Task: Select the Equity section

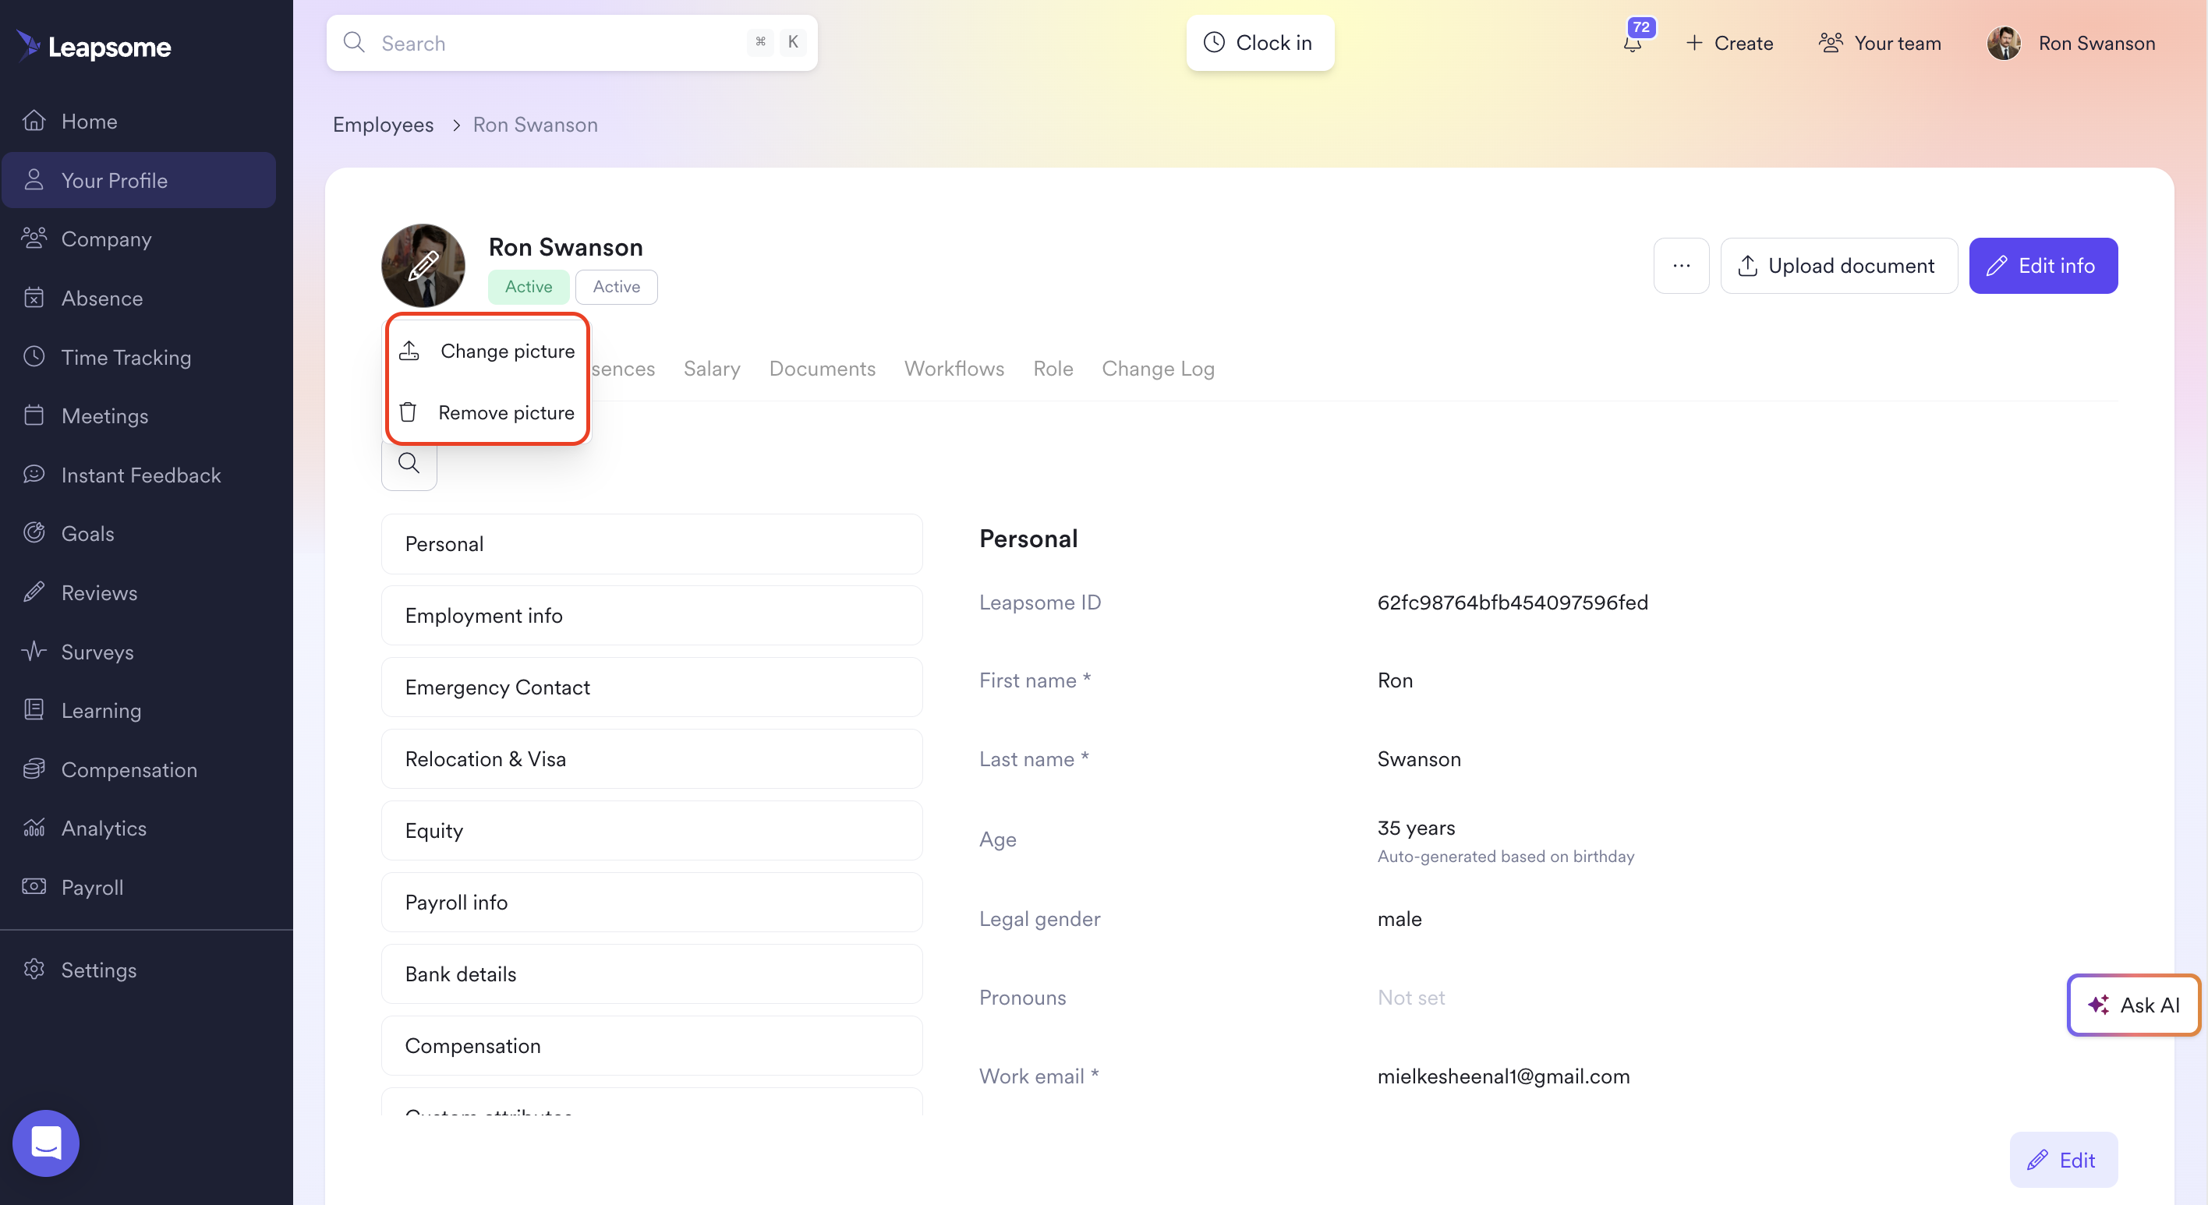Action: click(652, 830)
